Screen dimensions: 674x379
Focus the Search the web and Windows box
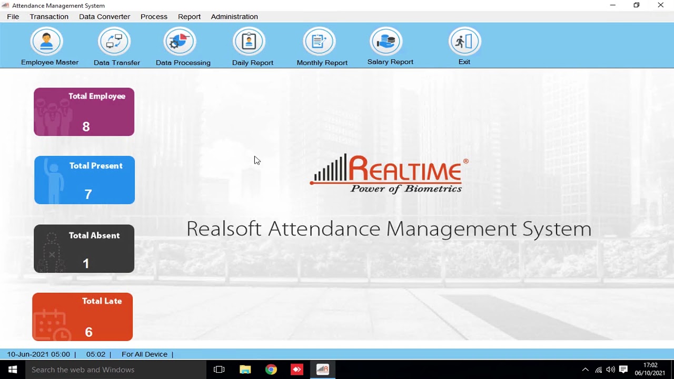point(116,370)
